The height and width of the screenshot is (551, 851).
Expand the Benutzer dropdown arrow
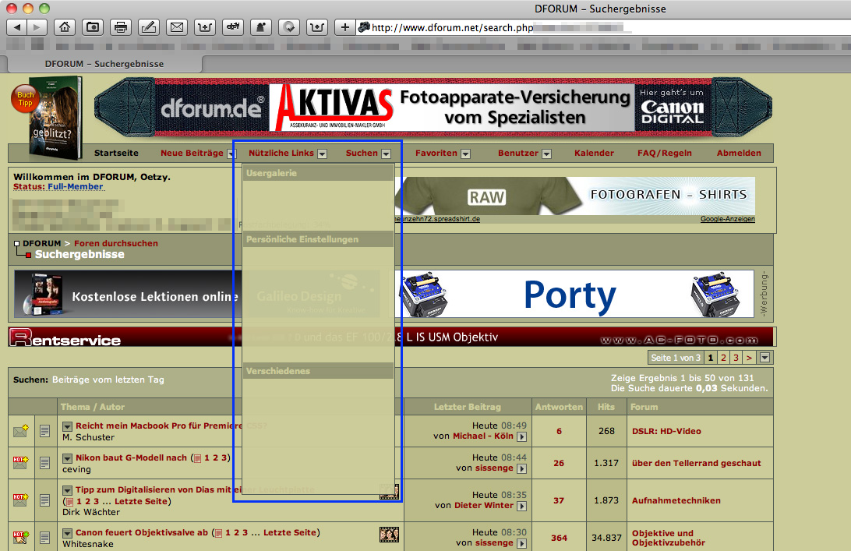coord(546,154)
